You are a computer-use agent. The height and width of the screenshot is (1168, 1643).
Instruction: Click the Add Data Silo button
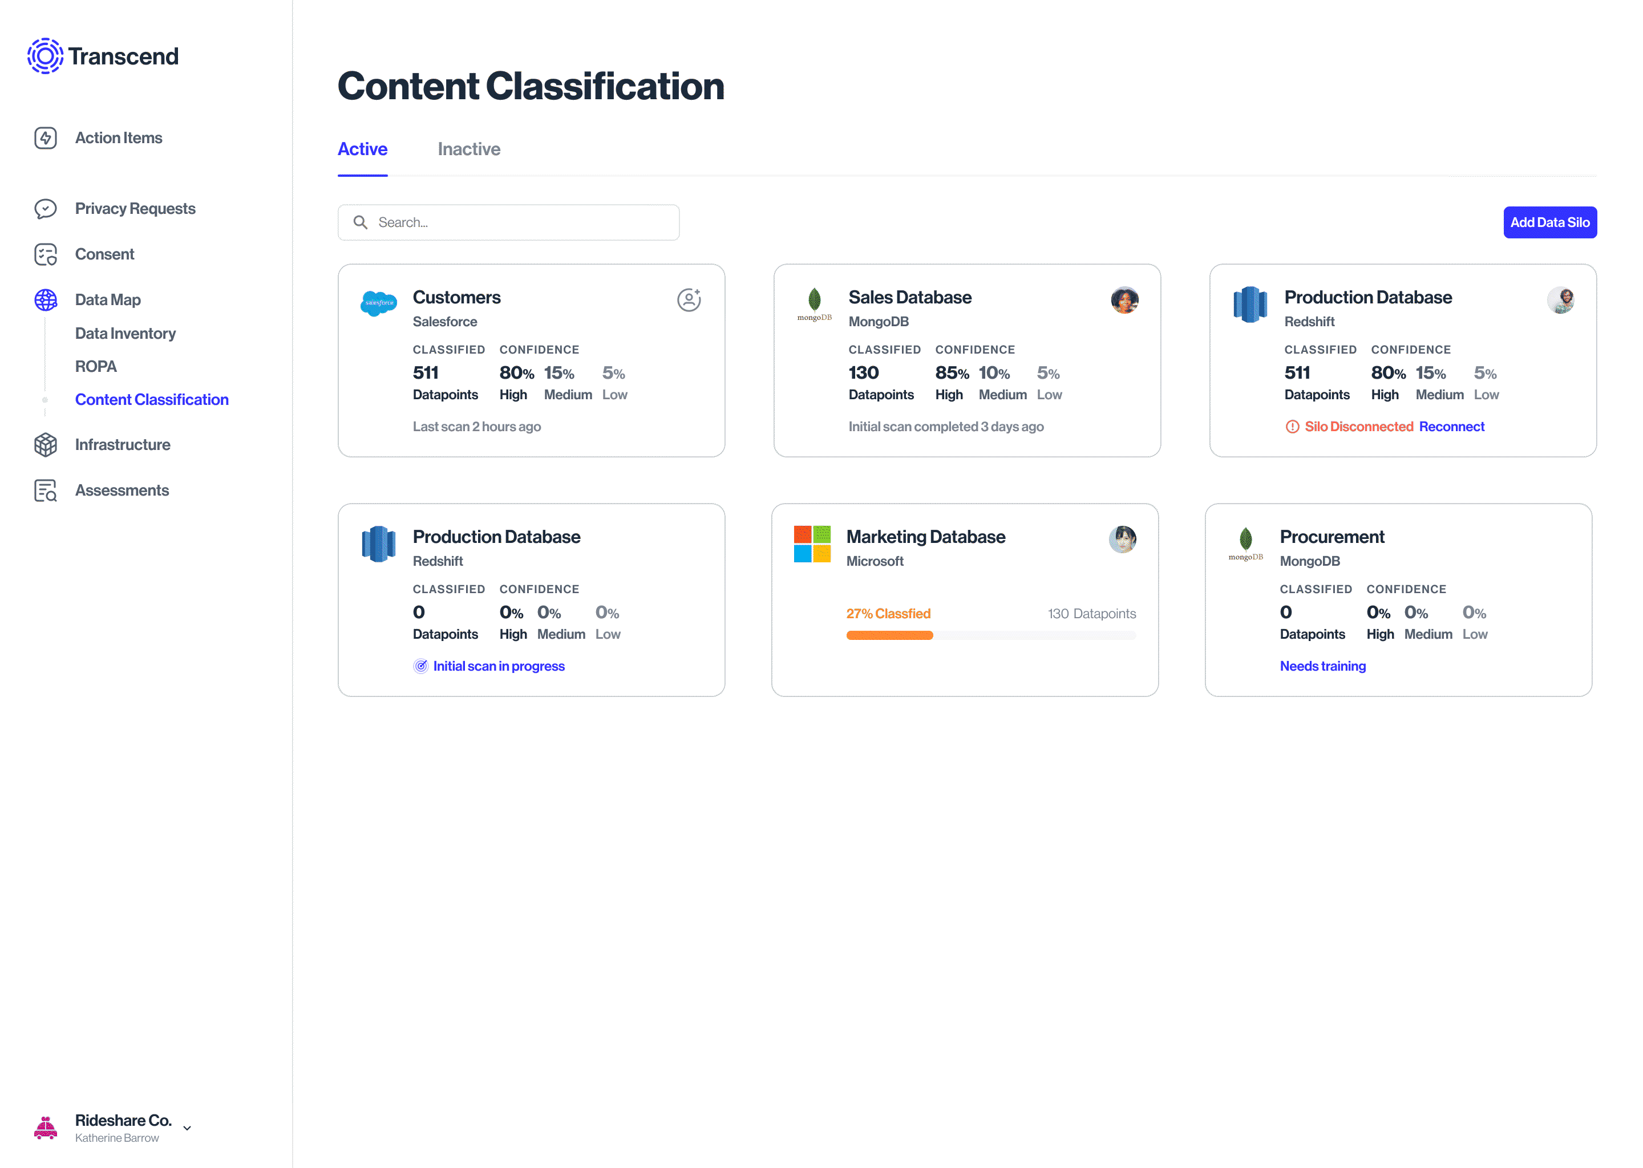click(x=1549, y=223)
